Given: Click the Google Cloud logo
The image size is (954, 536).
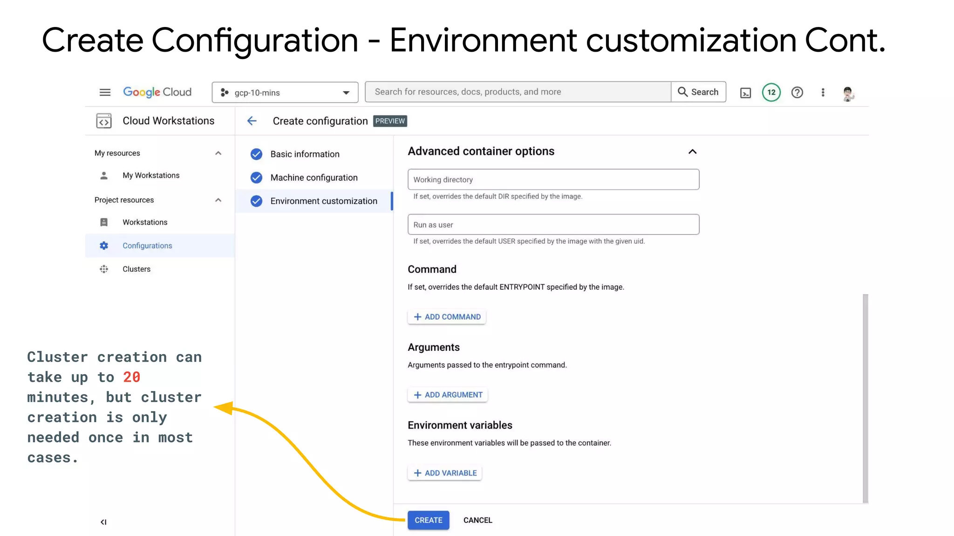Looking at the screenshot, I should pos(157,92).
